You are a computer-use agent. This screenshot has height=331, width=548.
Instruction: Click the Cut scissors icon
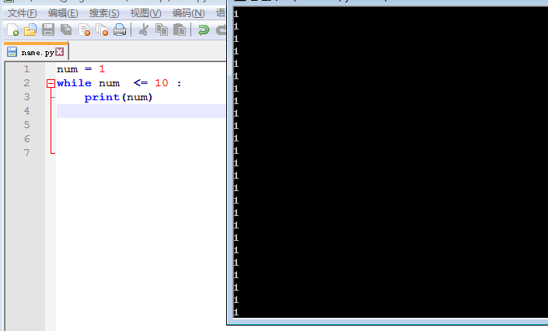tap(144, 30)
